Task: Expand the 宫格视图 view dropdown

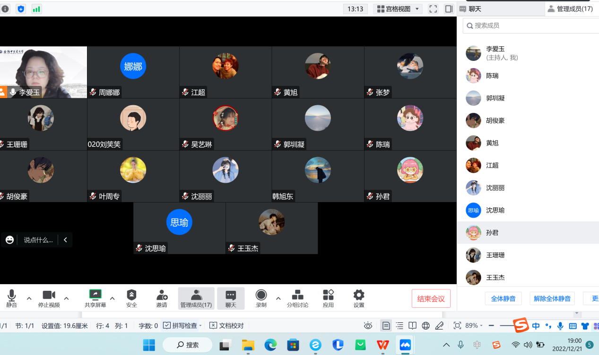Action: click(398, 9)
